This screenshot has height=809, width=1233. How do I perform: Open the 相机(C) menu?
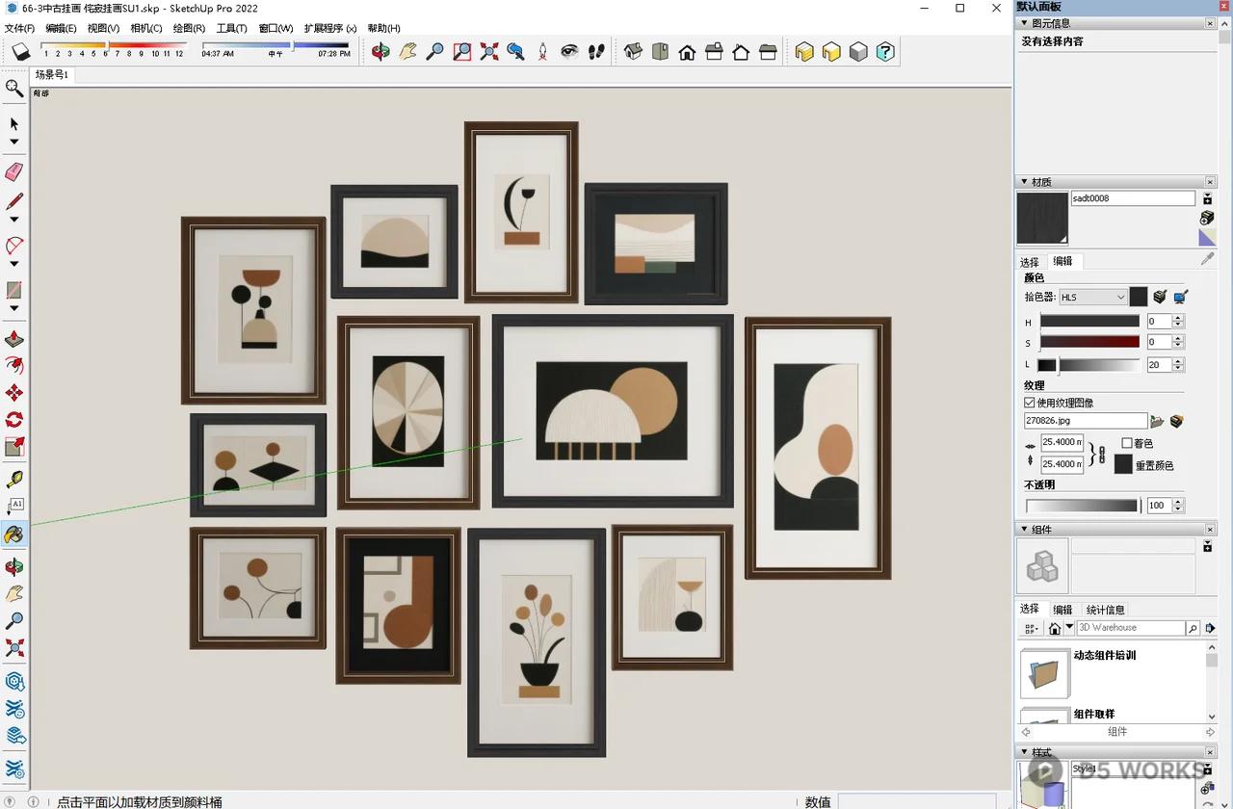coord(146,28)
